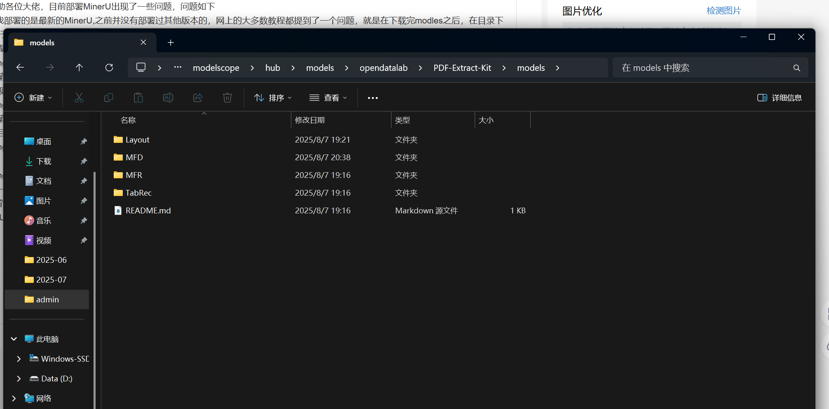Expand chevron at end of address path
This screenshot has height=409, width=829.
pyautogui.click(x=557, y=68)
